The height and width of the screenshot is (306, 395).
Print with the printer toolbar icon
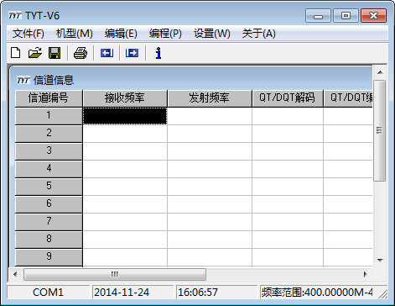click(81, 53)
